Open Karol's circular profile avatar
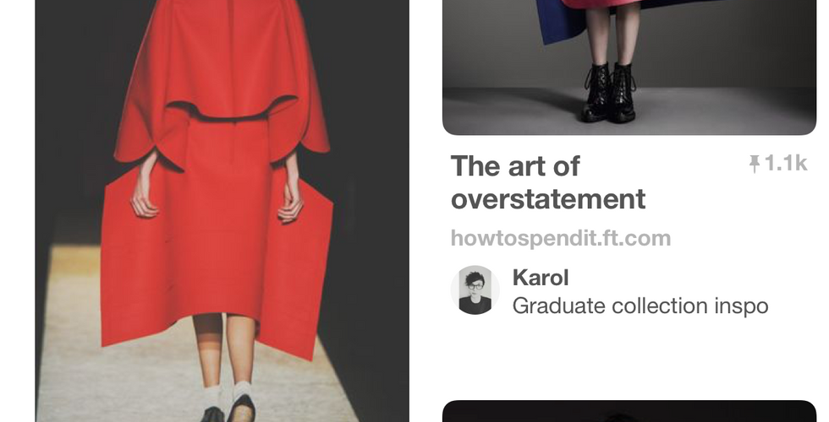 click(x=475, y=290)
